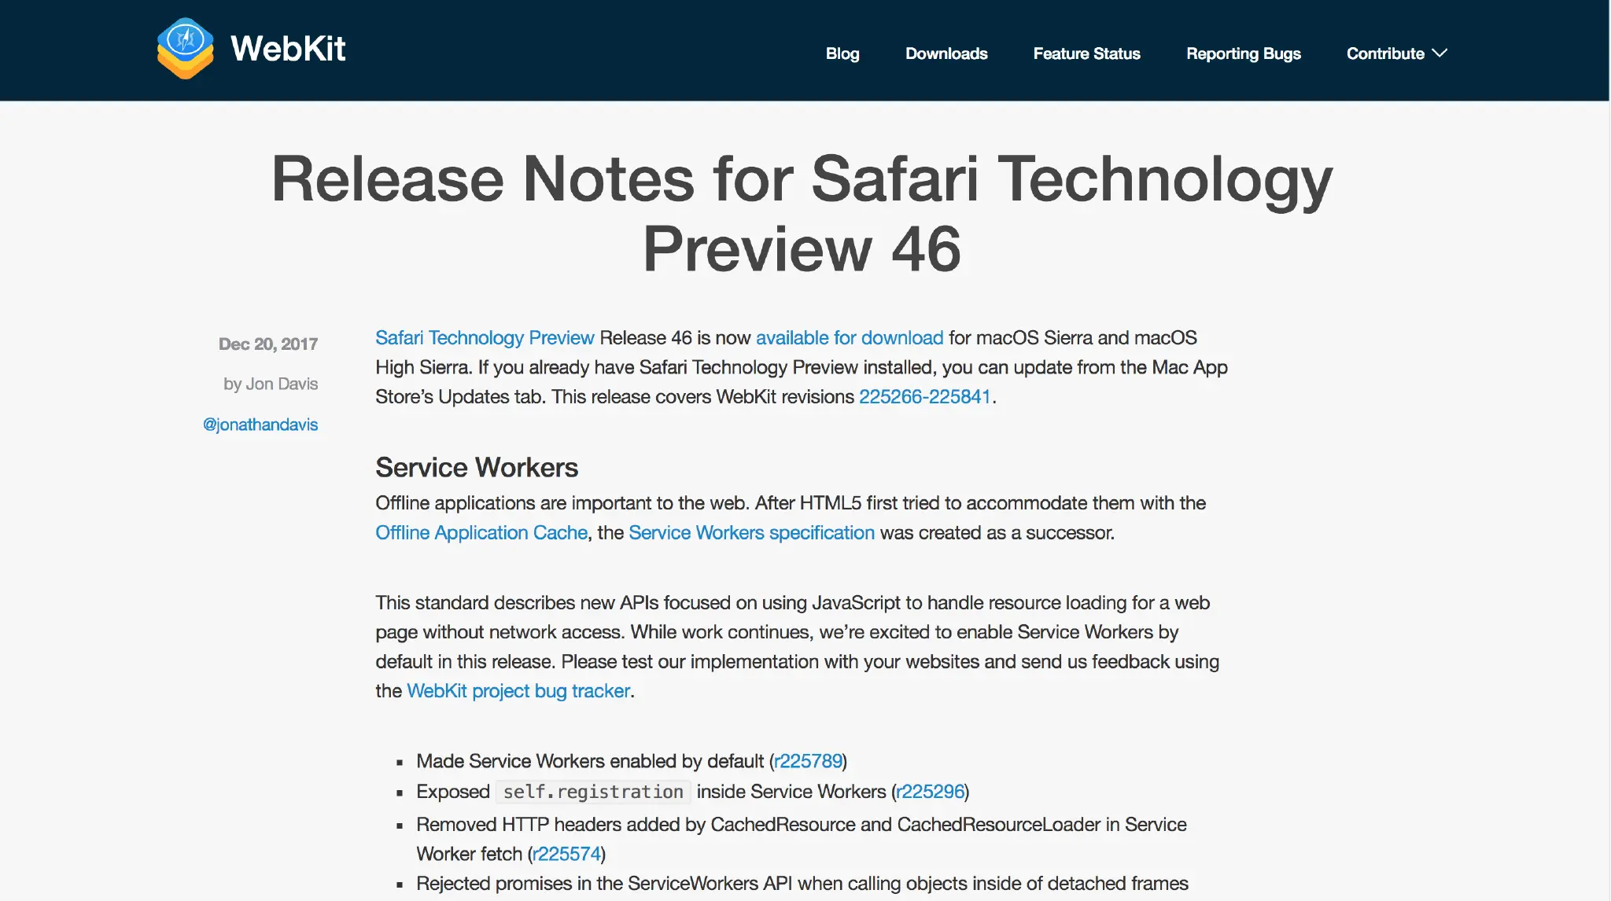Viewport: 1611px width, 901px height.
Task: Click the WebKit site title text
Action: coord(288,49)
